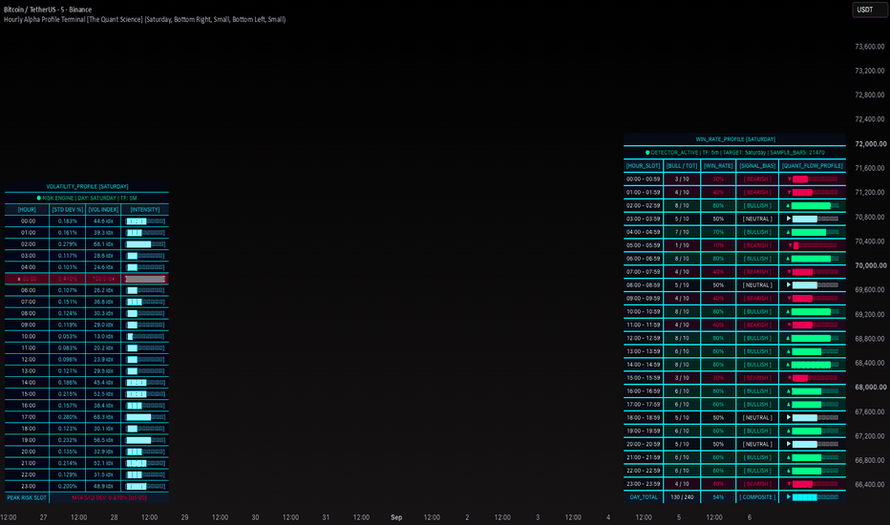
Task: Click the green RISK ENGINE status dot
Action: coord(39,199)
